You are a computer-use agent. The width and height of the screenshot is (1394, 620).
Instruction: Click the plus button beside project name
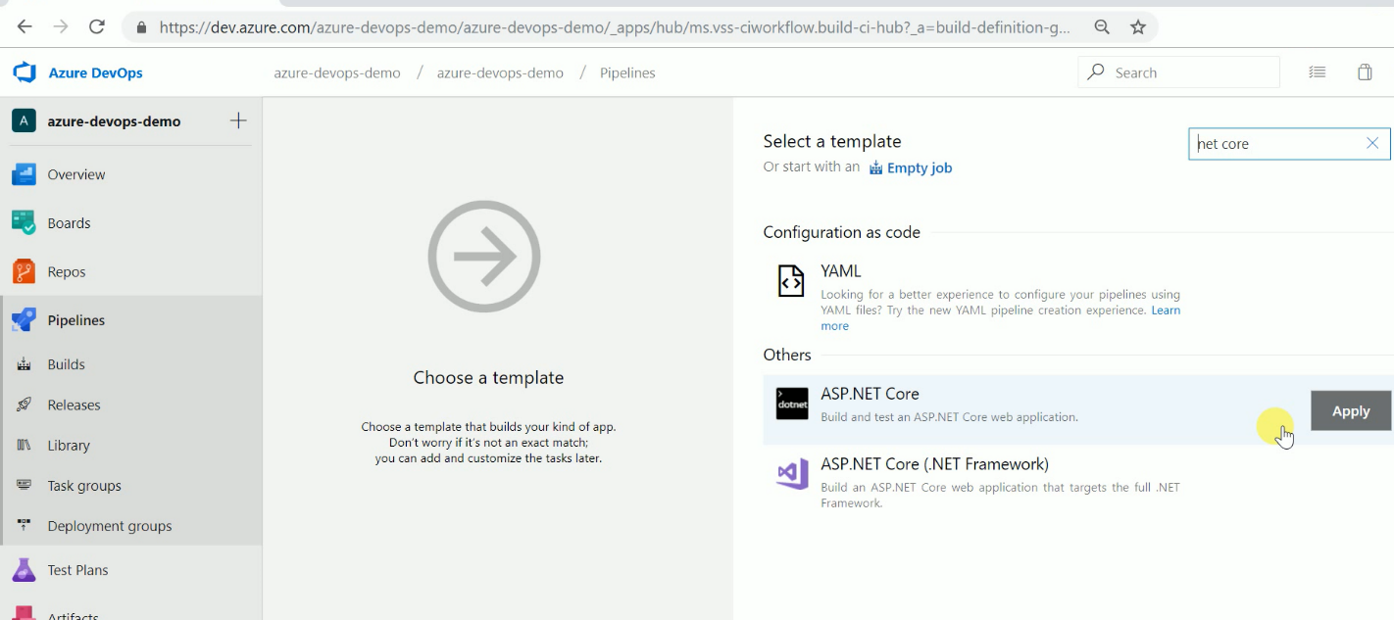[x=238, y=120]
